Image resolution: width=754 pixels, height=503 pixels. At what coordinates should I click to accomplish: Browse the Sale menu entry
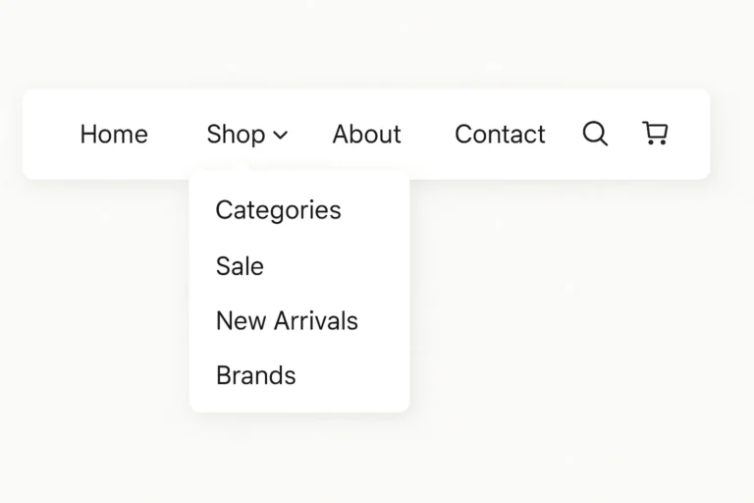240,266
